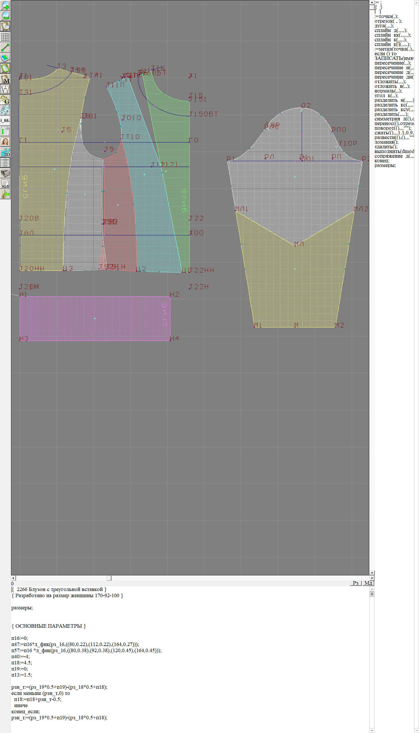Viewport: 419px width, 733px height.
Task: Click the code editor scrollbar up chevron
Action: [x=372, y=589]
